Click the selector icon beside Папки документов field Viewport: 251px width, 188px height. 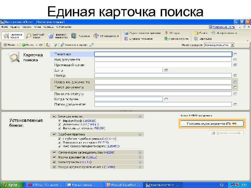tap(235, 104)
